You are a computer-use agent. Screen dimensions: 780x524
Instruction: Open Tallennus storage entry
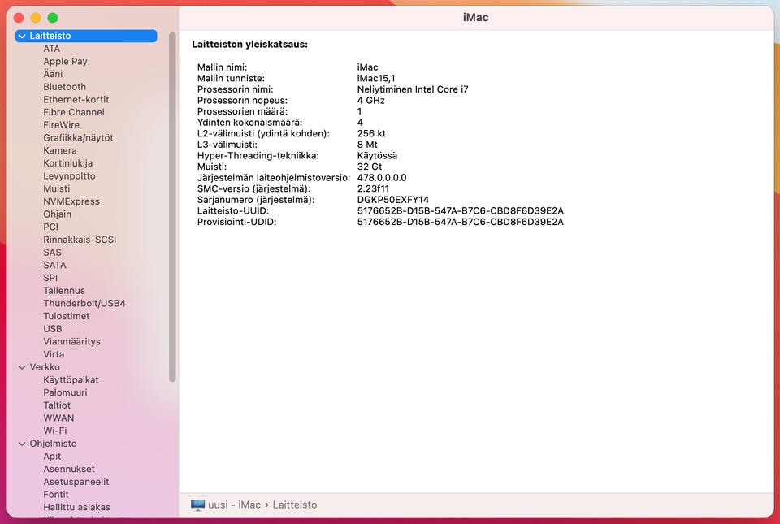coord(64,291)
